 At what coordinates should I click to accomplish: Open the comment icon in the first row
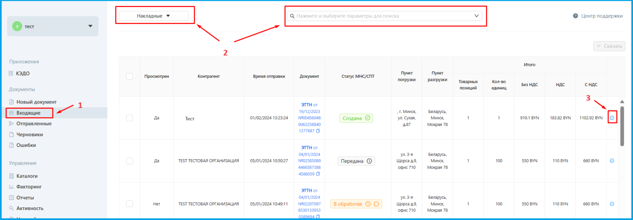pos(612,118)
